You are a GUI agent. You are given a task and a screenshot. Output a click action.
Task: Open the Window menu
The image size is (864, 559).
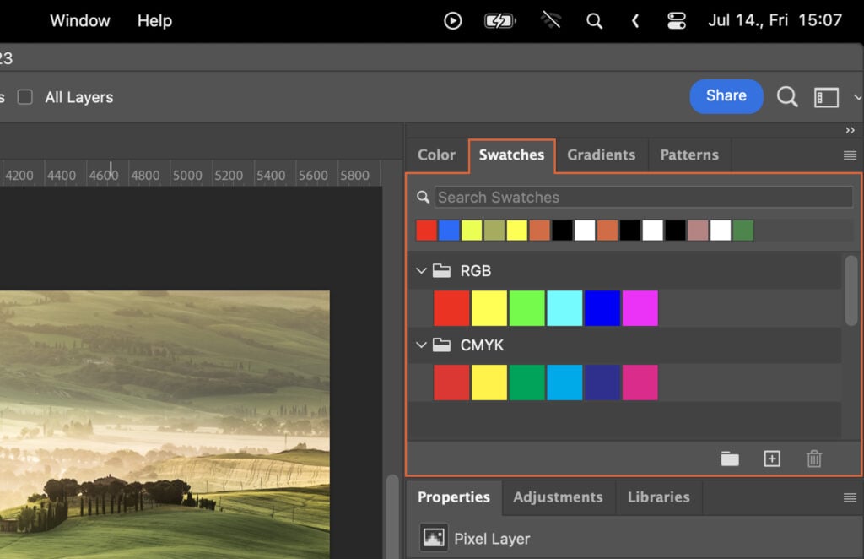[x=79, y=20]
